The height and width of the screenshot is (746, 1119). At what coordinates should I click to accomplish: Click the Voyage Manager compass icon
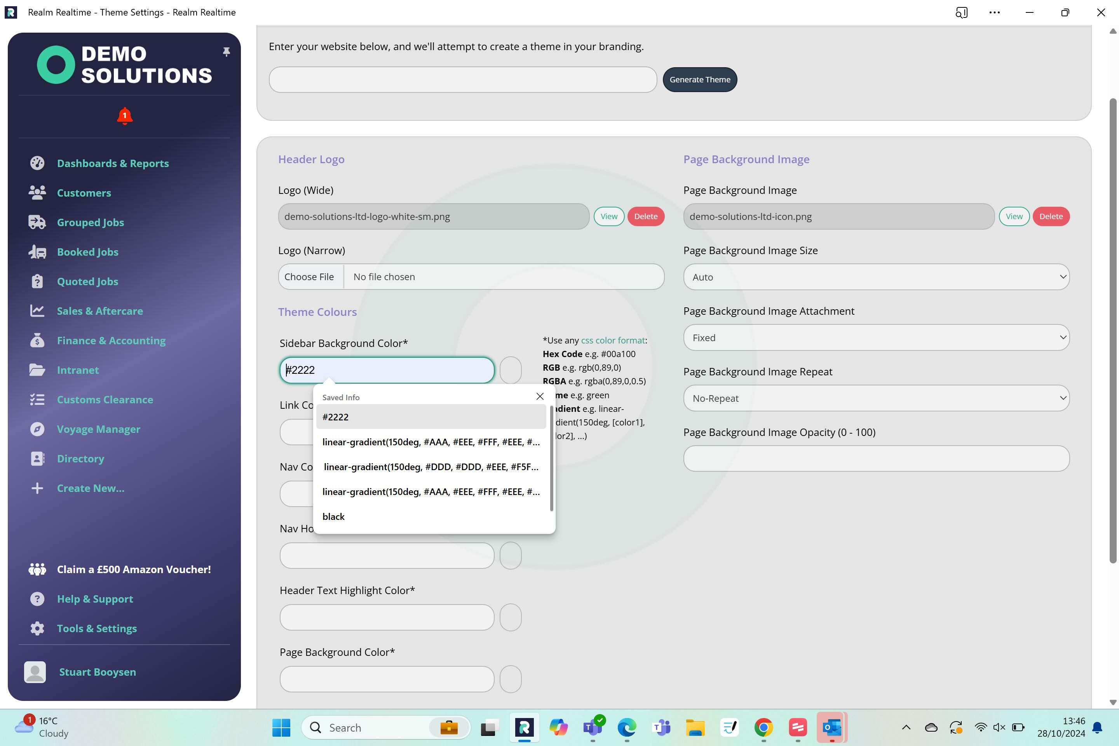click(x=37, y=429)
